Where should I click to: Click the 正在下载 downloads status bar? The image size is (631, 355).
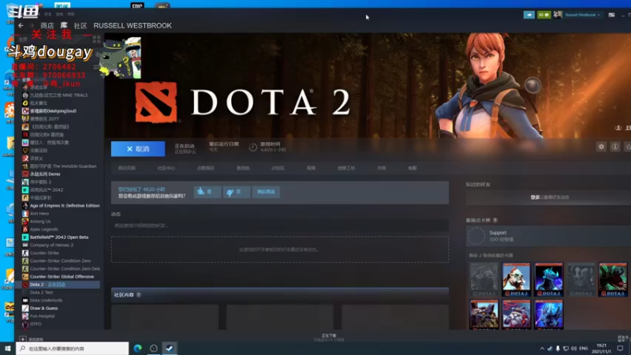328,338
